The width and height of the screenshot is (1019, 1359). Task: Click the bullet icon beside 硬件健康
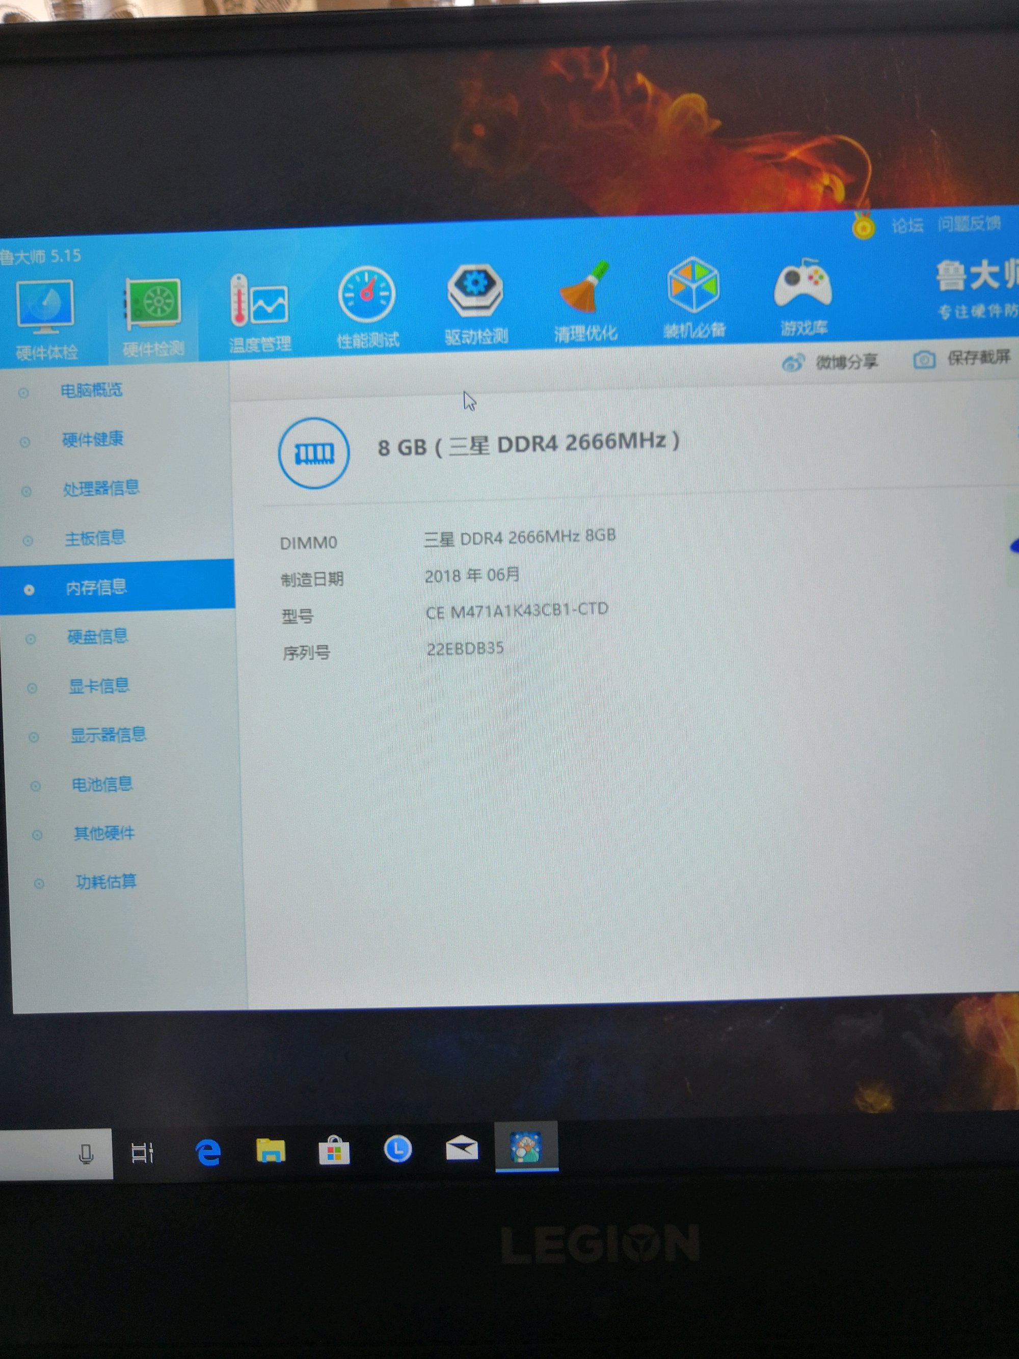[25, 442]
